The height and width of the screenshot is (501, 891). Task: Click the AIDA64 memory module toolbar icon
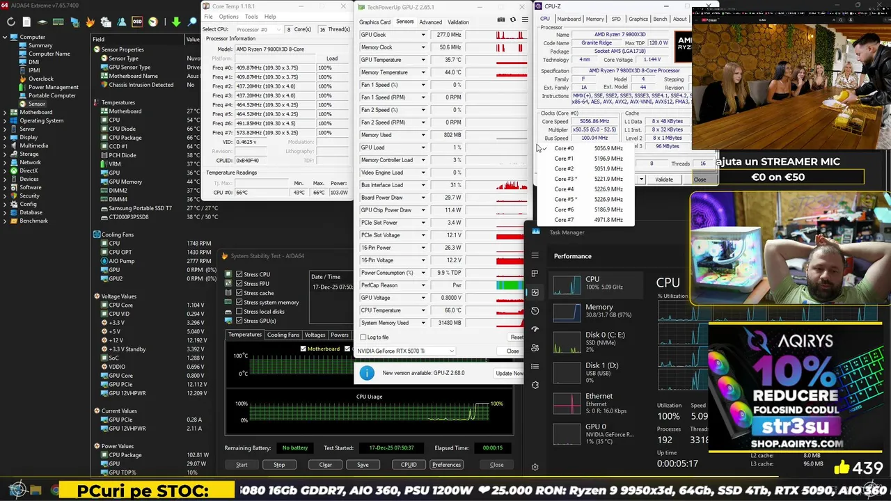58,22
